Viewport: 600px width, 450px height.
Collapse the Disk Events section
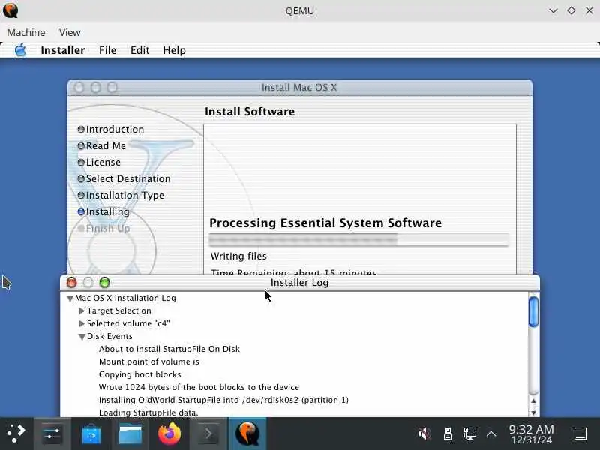[x=82, y=337]
